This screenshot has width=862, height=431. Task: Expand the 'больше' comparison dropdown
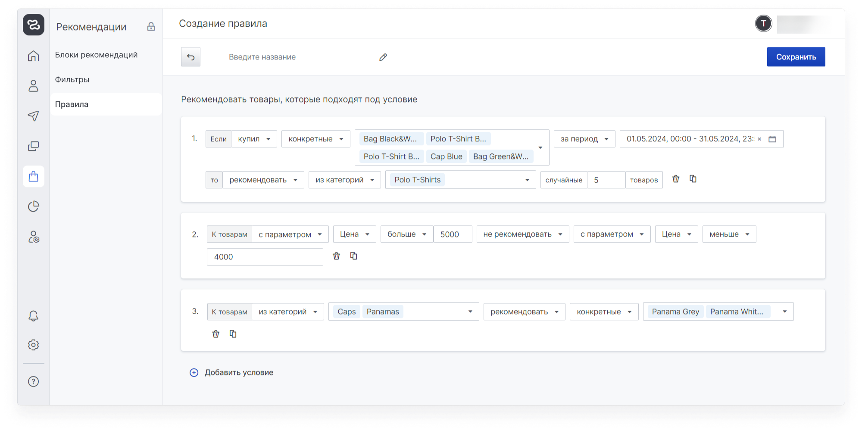406,234
